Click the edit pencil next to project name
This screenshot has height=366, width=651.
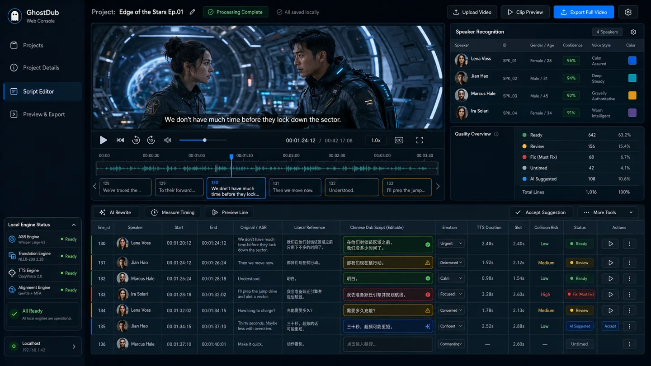193,12
